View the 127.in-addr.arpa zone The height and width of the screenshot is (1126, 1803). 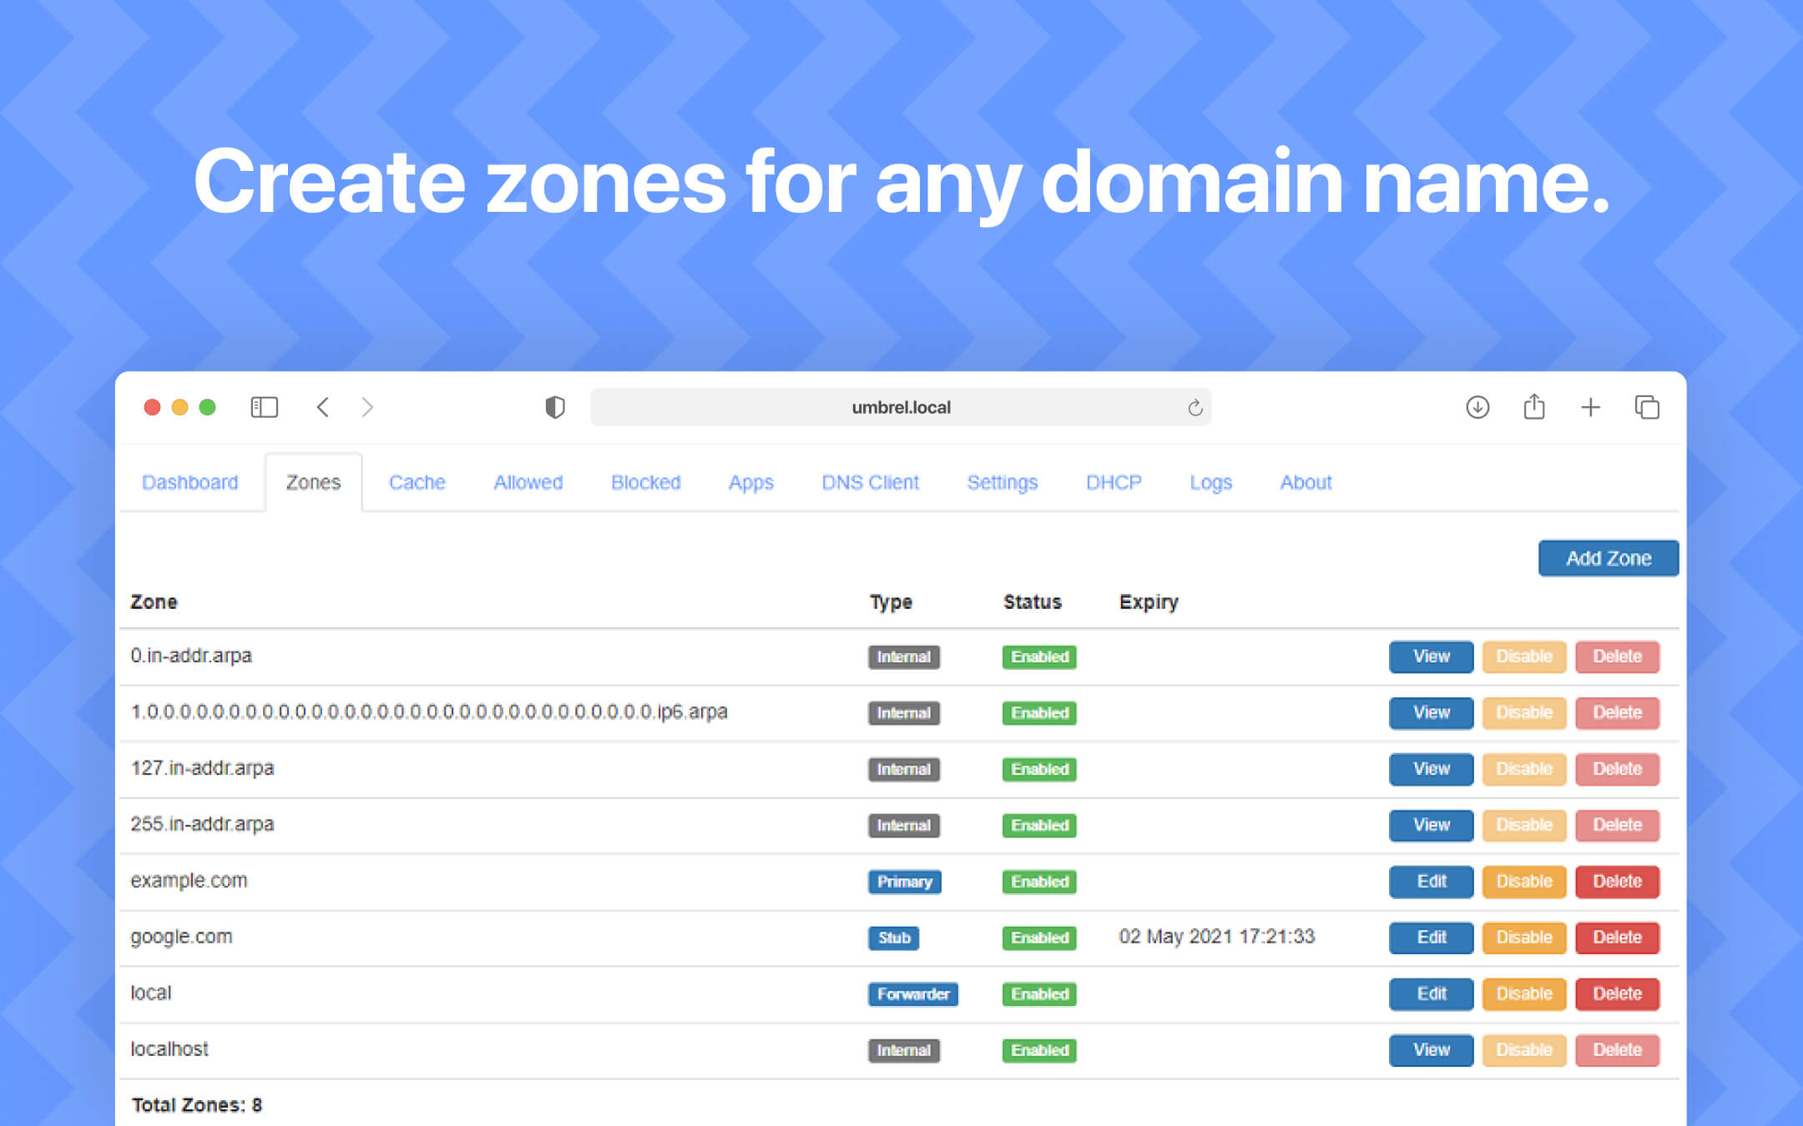1430,768
